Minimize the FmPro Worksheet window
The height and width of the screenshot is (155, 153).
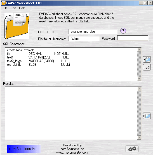pos(141,3)
